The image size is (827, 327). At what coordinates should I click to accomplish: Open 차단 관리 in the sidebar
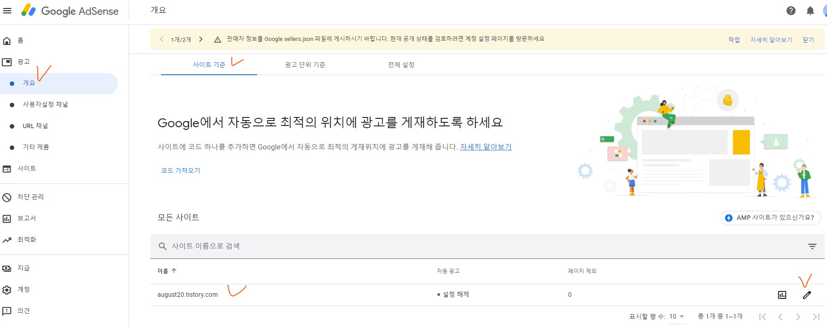pos(31,197)
